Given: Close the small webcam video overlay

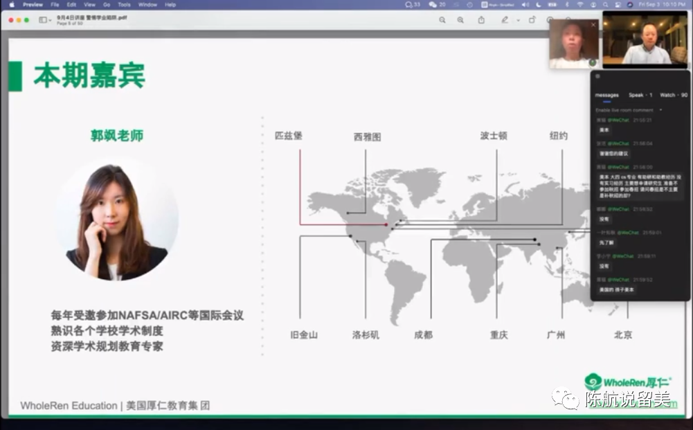Looking at the screenshot, I should pyautogui.click(x=593, y=24).
